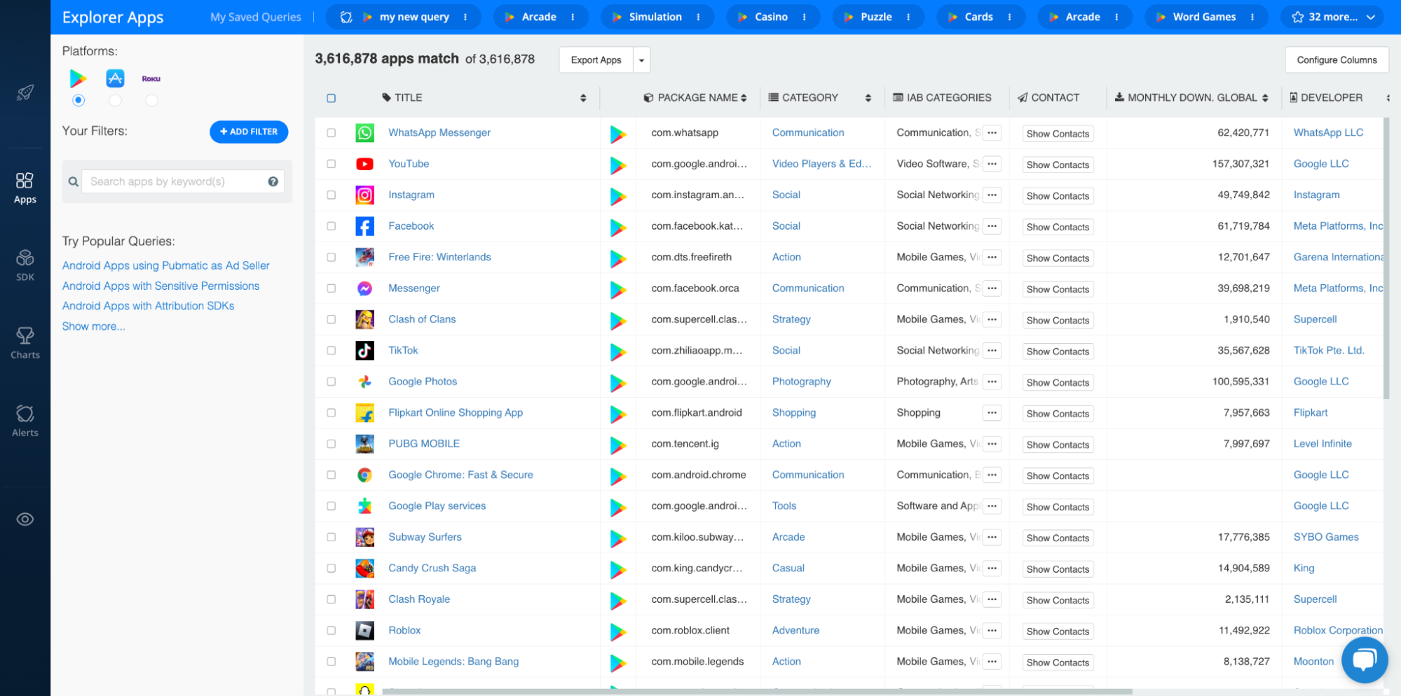Open the Alerts section in sidebar
The image size is (1401, 696).
[x=25, y=421]
